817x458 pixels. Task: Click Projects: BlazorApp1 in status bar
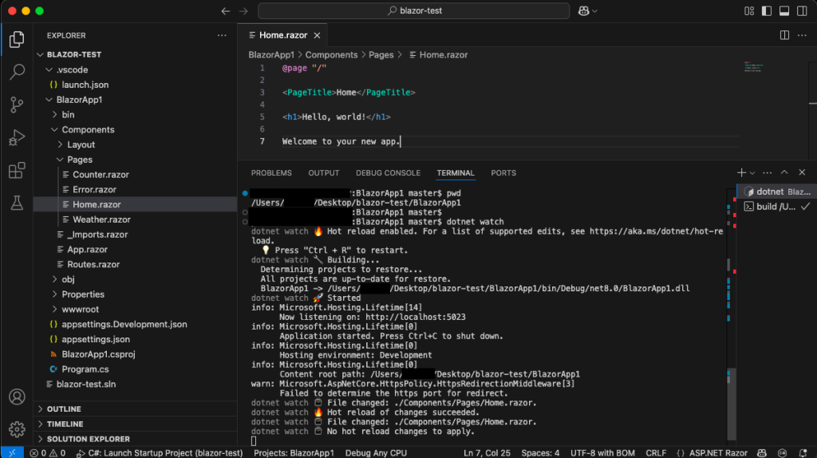[x=294, y=452]
